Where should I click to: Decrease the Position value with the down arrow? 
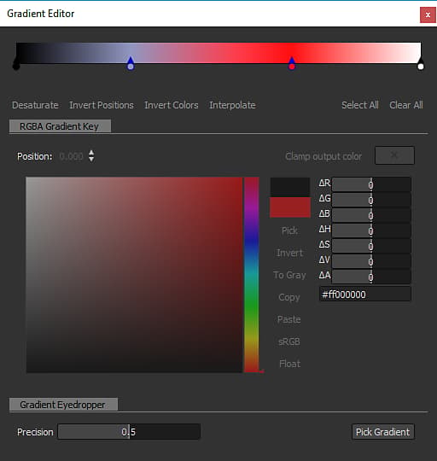91,159
